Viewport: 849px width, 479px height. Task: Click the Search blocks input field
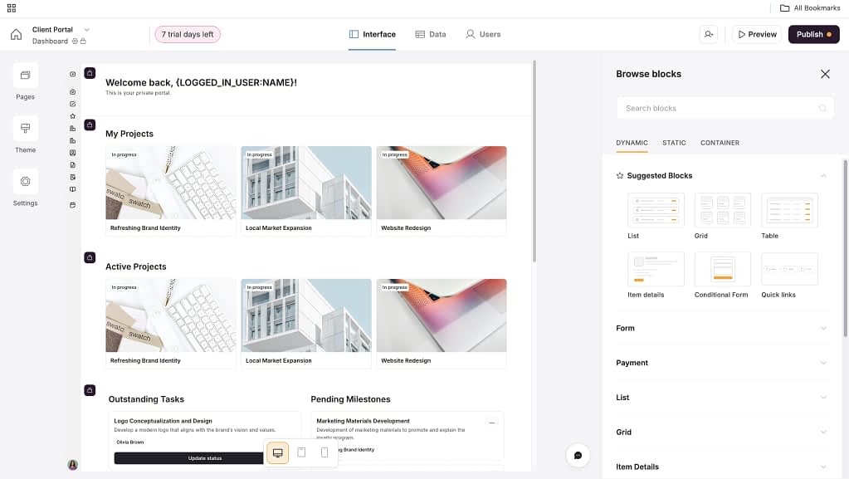click(725, 109)
